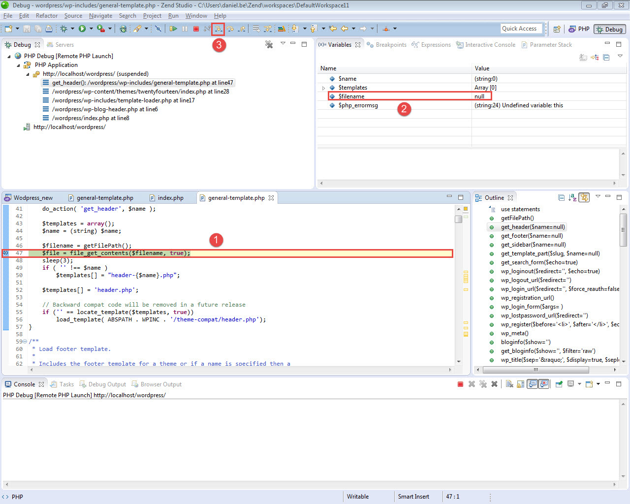Toggle Scroll Lock in Console toolbar
This screenshot has height=504, width=630.
520,384
